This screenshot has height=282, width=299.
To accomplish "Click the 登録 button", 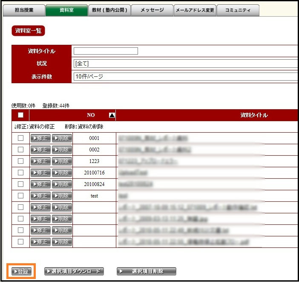I will pyautogui.click(x=21, y=271).
